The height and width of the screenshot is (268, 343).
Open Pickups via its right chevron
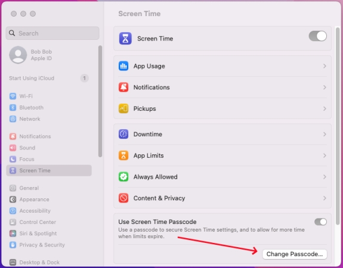point(325,108)
